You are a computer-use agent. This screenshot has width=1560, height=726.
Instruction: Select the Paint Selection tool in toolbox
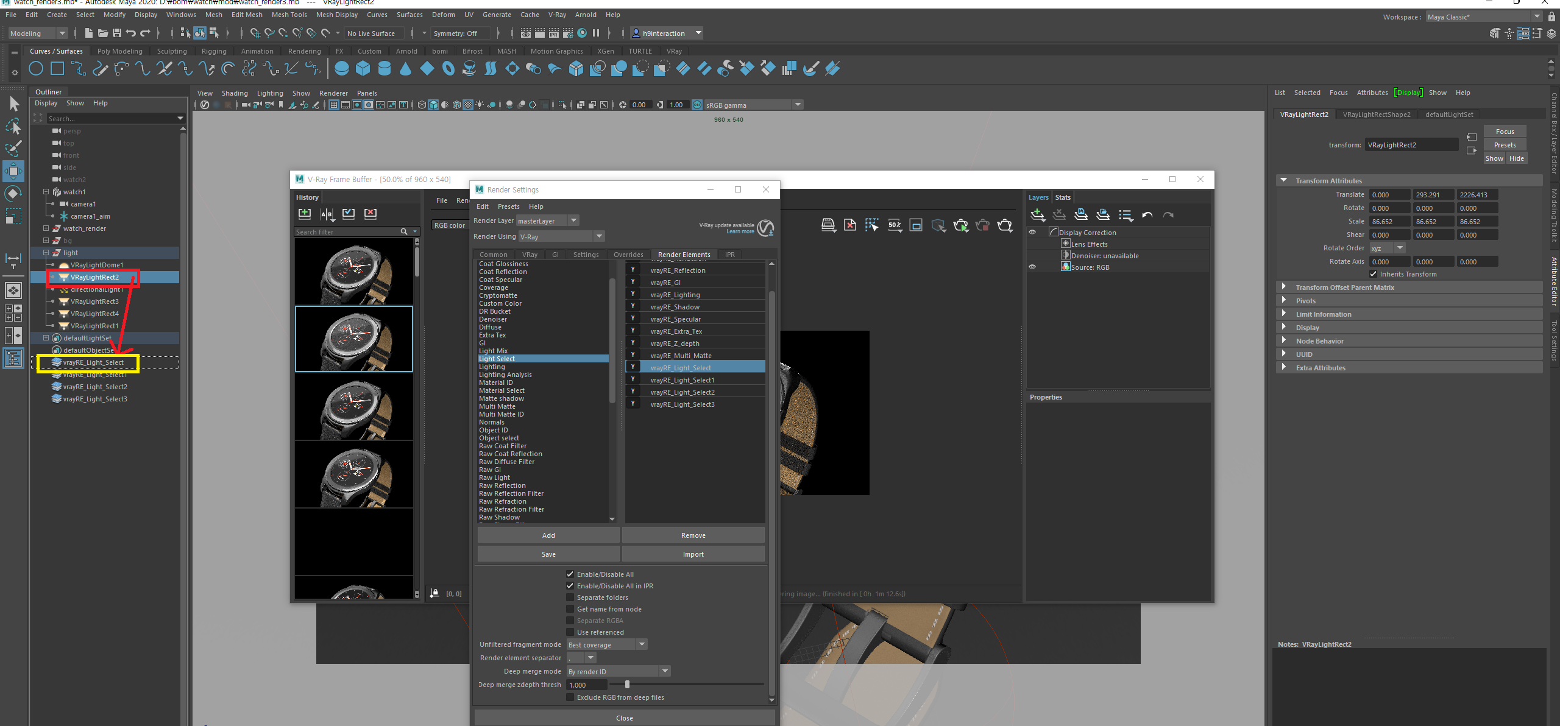[x=13, y=149]
